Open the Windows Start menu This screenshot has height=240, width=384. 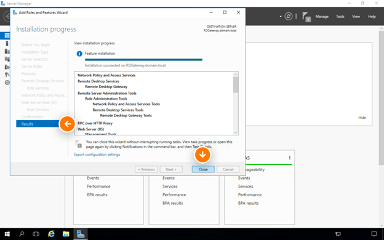[x=7, y=234]
